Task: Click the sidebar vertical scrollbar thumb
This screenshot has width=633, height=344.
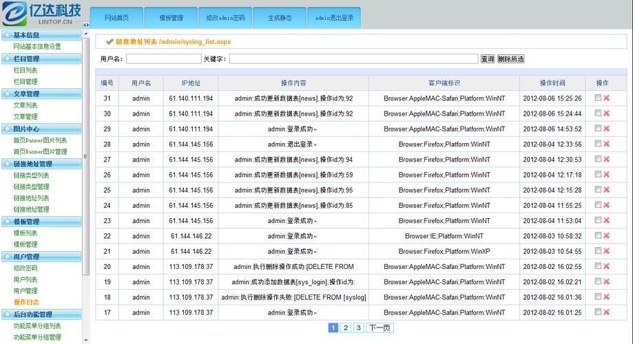Action: 85,156
